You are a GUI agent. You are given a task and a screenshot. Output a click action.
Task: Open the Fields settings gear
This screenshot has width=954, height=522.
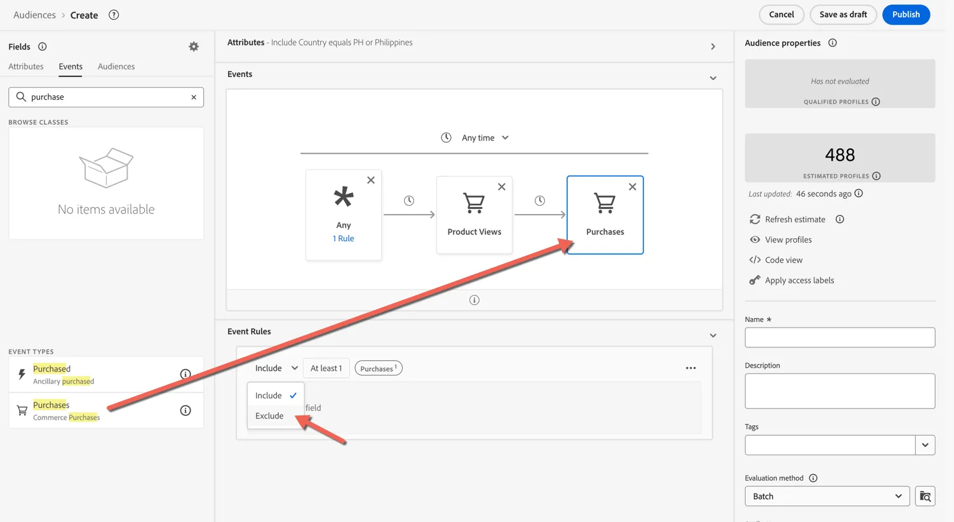pyautogui.click(x=194, y=46)
